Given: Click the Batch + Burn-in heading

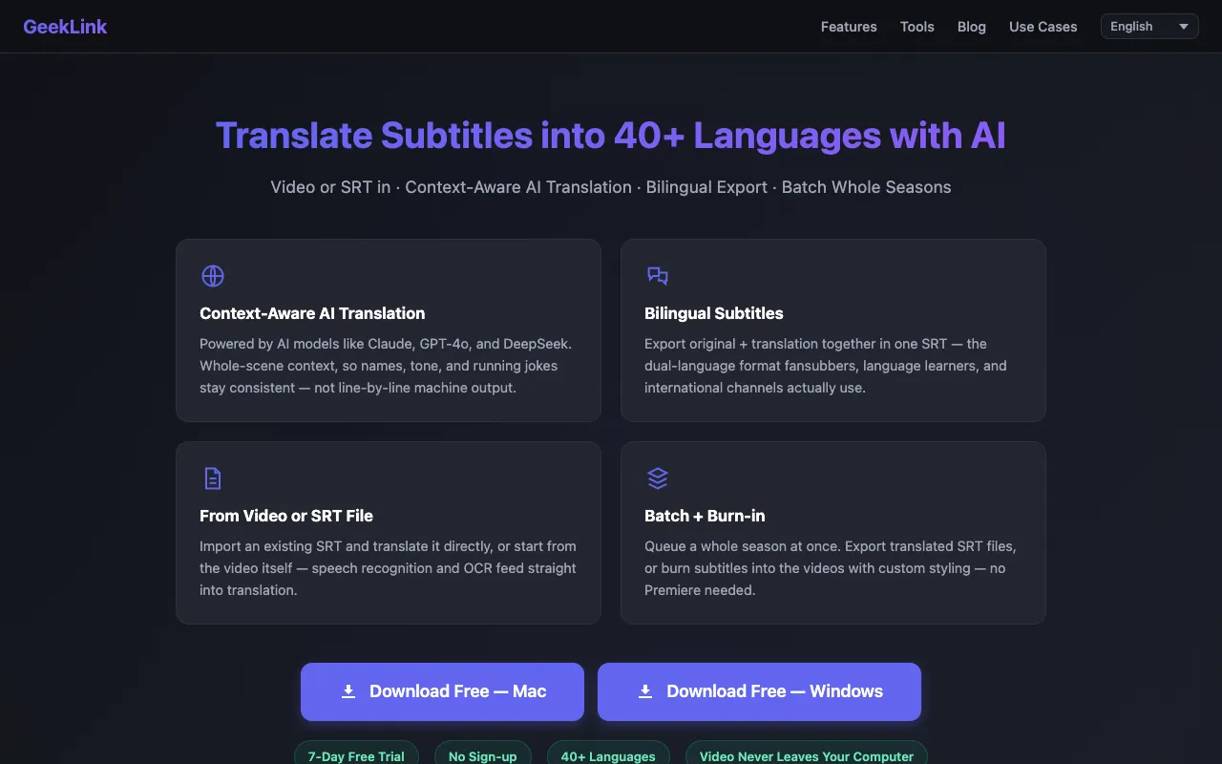Looking at the screenshot, I should (x=705, y=516).
